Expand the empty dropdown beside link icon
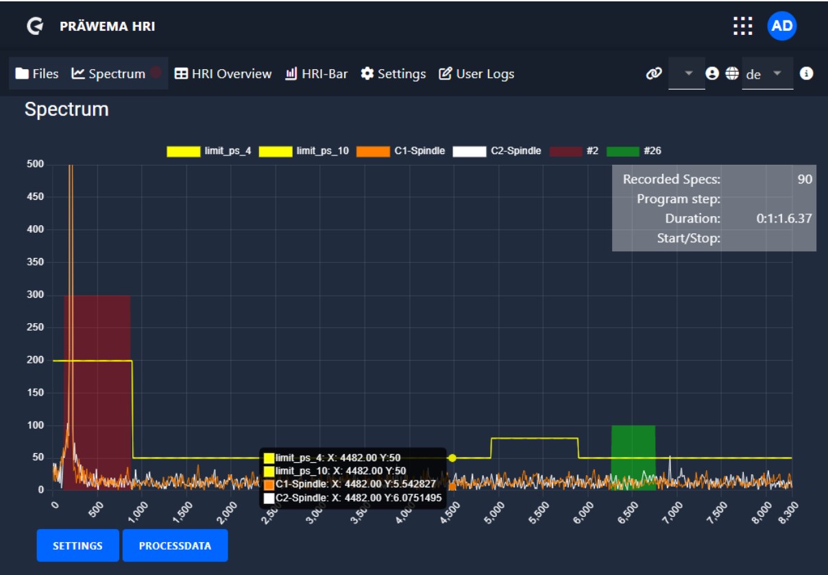The image size is (828, 575). [x=687, y=74]
